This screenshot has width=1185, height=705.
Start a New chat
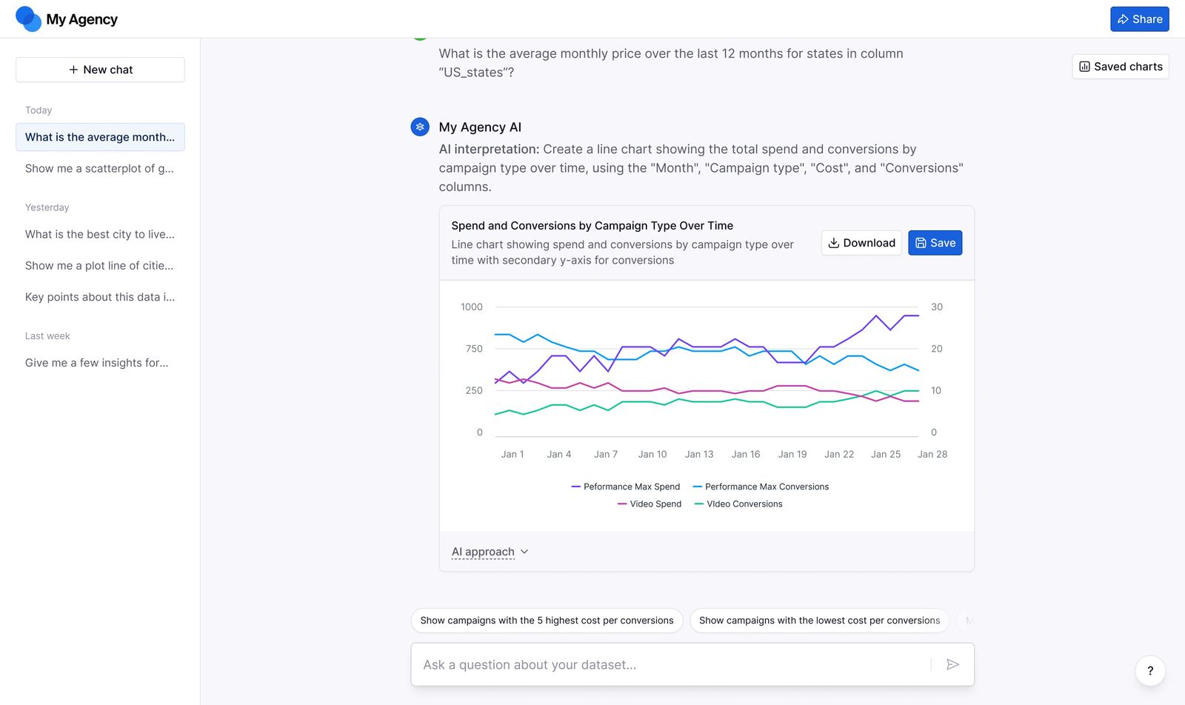tap(99, 69)
